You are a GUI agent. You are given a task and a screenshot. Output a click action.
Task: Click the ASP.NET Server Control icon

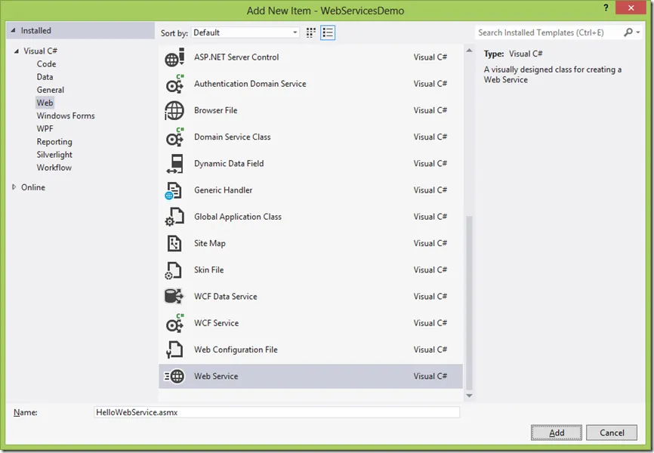pos(174,57)
